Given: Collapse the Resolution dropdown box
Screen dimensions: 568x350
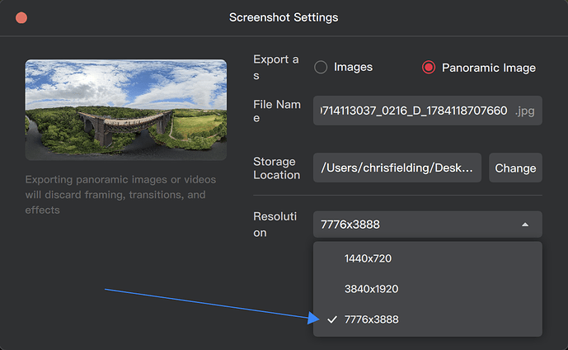Looking at the screenshot, I should coord(428,225).
